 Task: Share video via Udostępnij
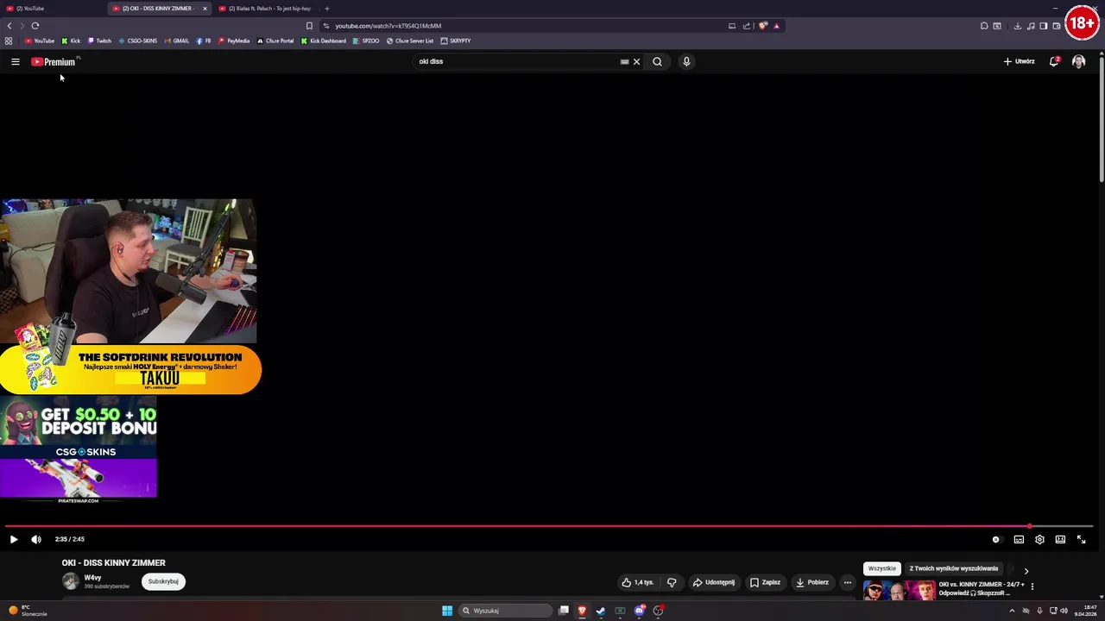click(714, 582)
